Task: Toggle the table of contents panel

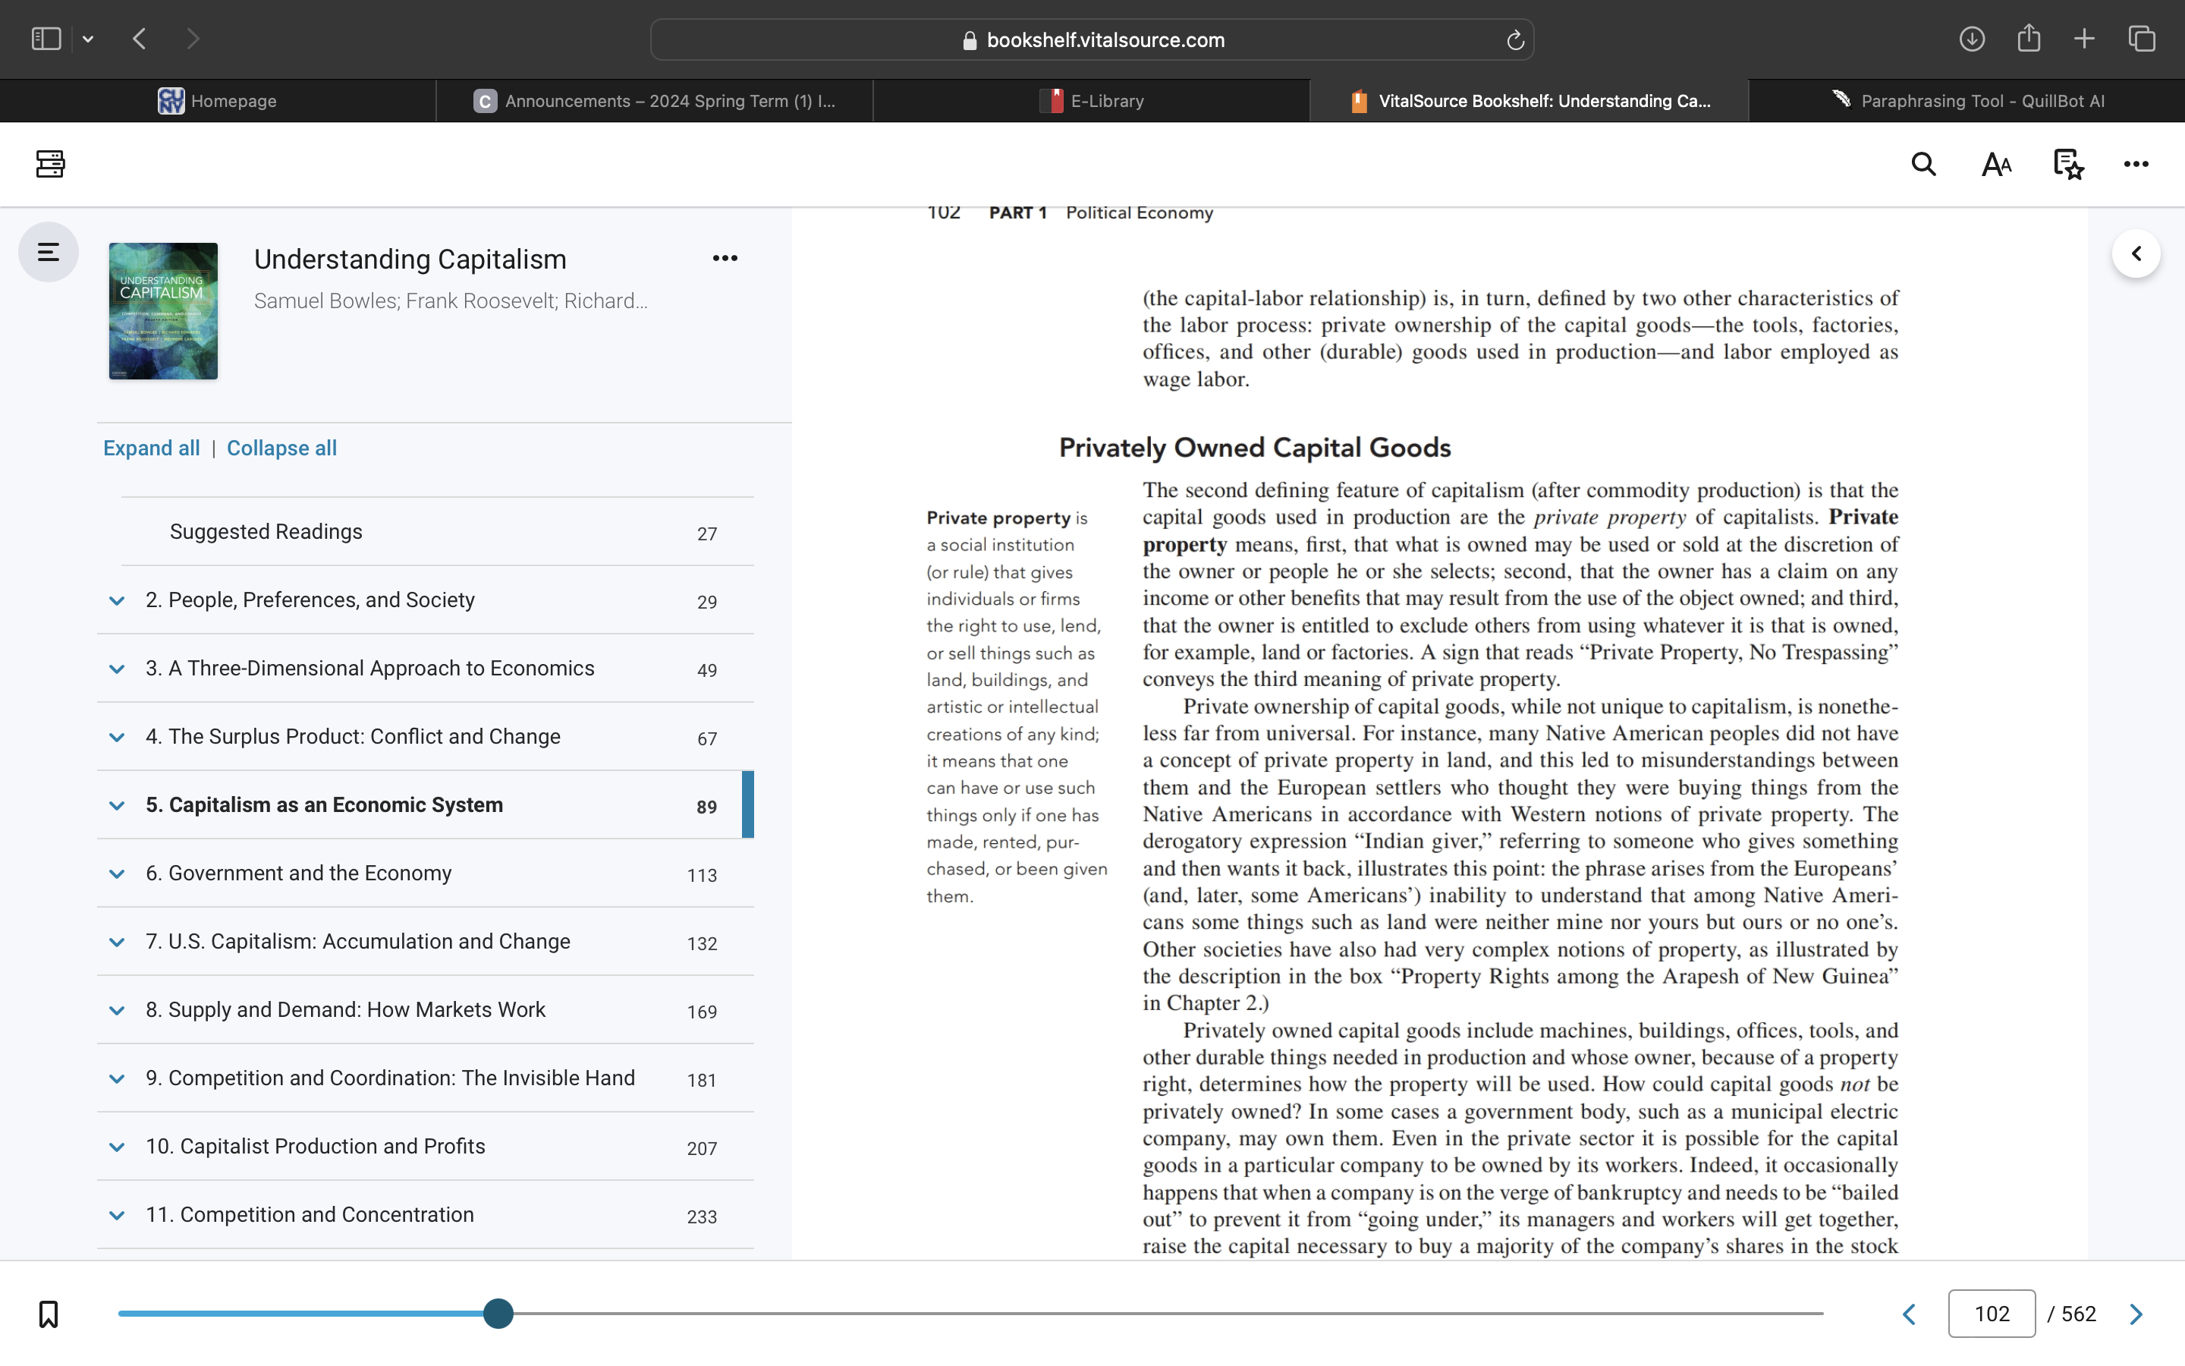Action: tap(49, 252)
